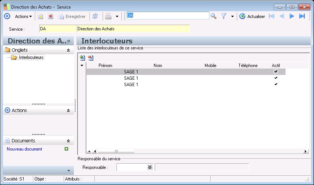Add an interlocuteur with the green plus icon
This screenshot has height=185, width=314.
pos(82,58)
